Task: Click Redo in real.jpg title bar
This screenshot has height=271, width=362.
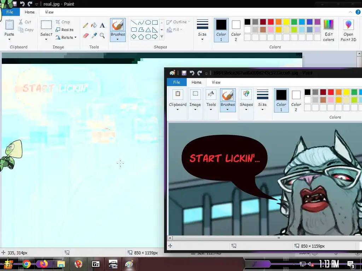Action: (30, 4)
